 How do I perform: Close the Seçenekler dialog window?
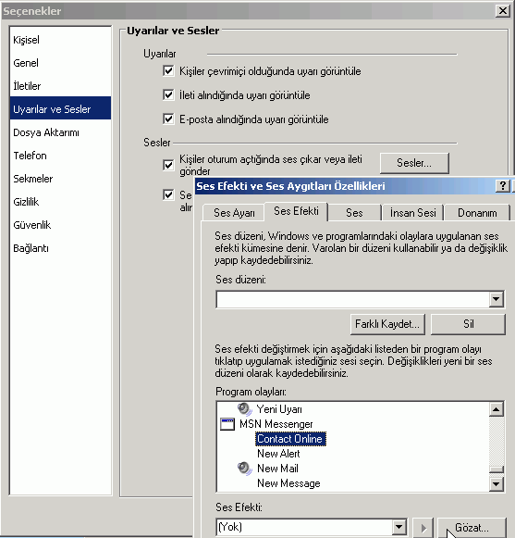[503, 11]
